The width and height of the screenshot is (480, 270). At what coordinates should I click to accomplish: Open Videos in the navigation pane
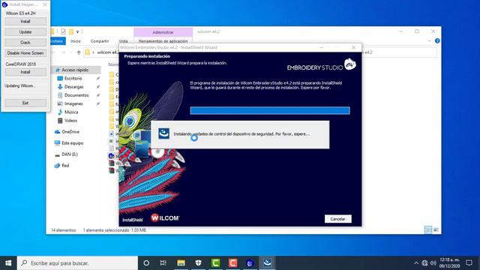tap(70, 121)
